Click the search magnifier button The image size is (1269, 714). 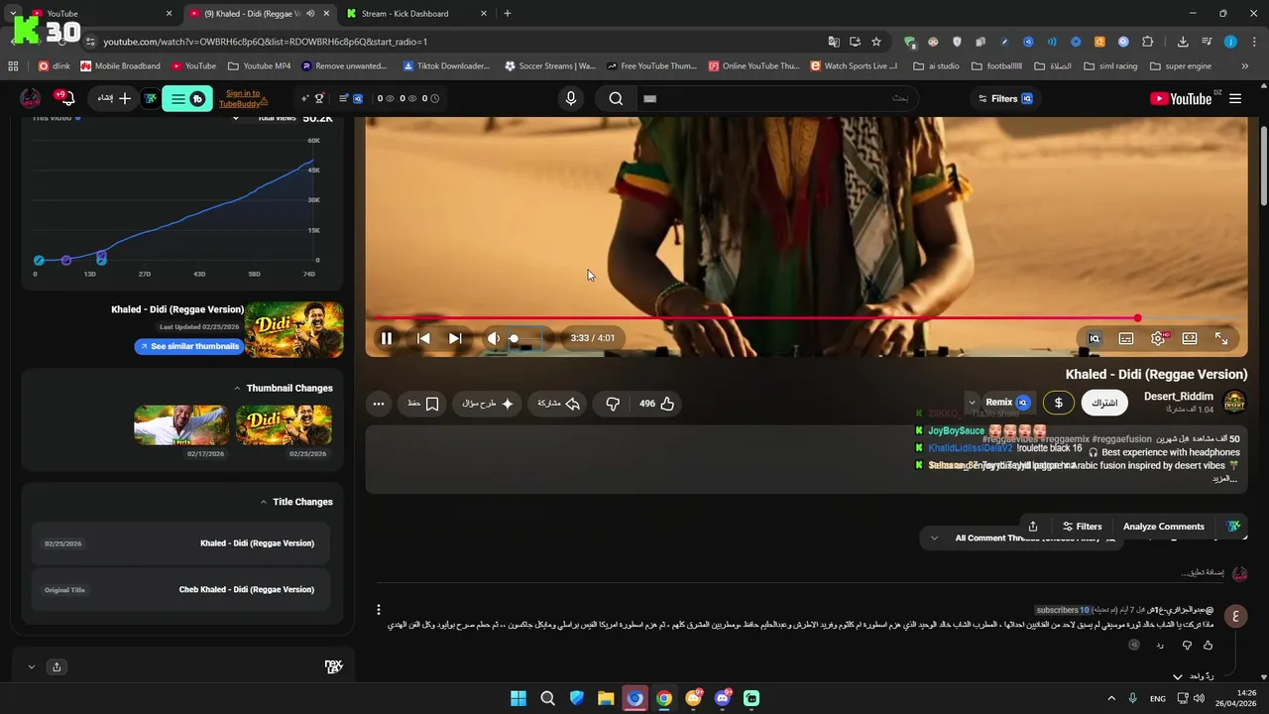point(616,98)
